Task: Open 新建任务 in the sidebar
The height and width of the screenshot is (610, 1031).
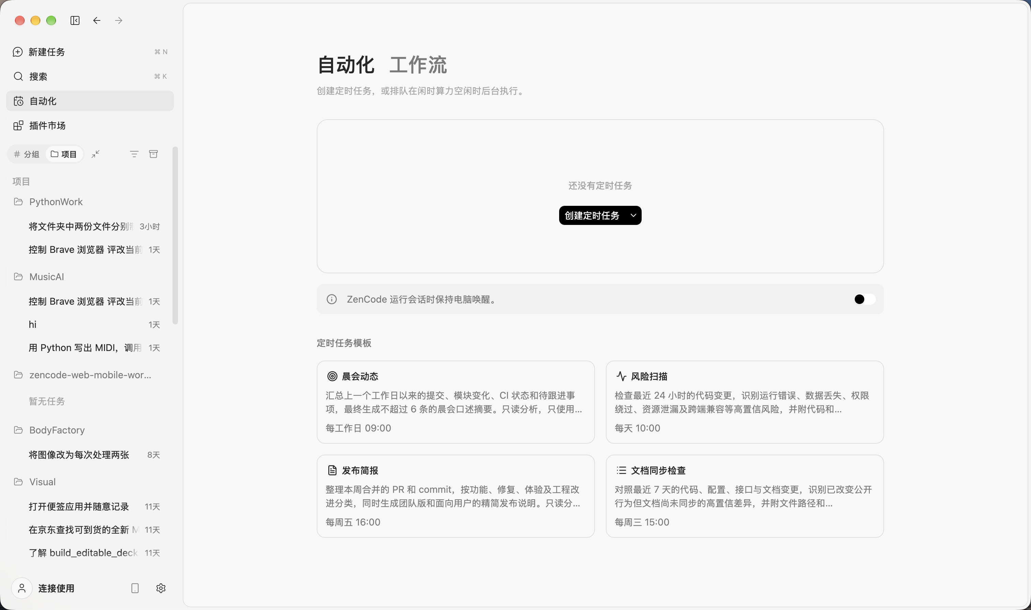Action: pos(90,52)
